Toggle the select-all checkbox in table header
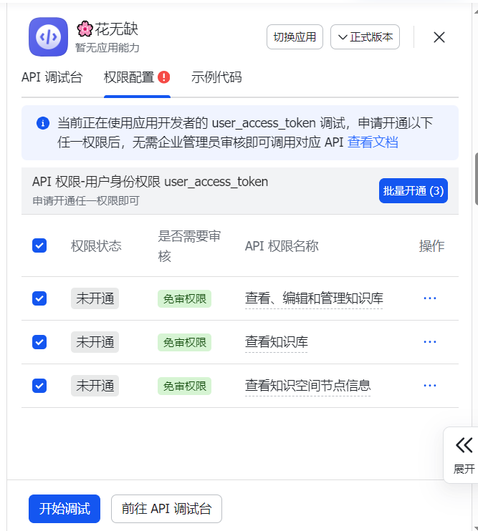 point(39,245)
